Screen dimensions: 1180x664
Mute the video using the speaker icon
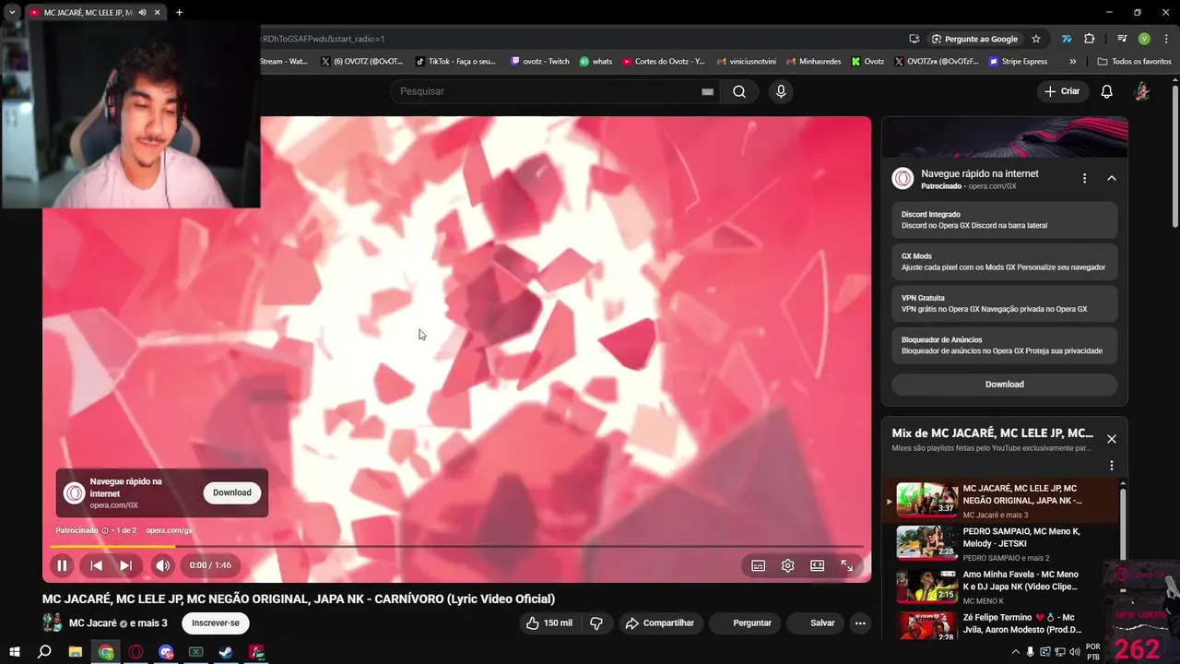click(x=162, y=565)
